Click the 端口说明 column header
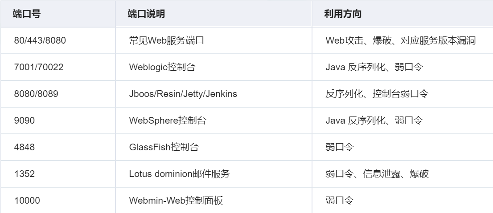 click(214, 14)
